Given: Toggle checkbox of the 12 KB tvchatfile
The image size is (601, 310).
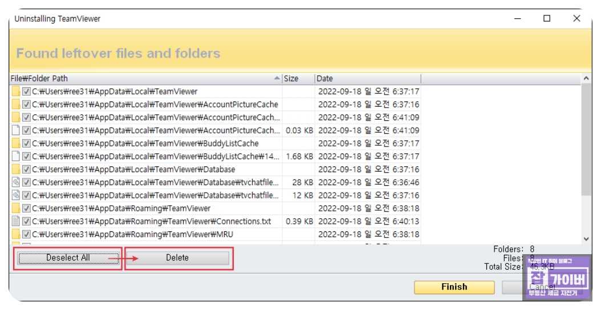Looking at the screenshot, I should coord(26,196).
